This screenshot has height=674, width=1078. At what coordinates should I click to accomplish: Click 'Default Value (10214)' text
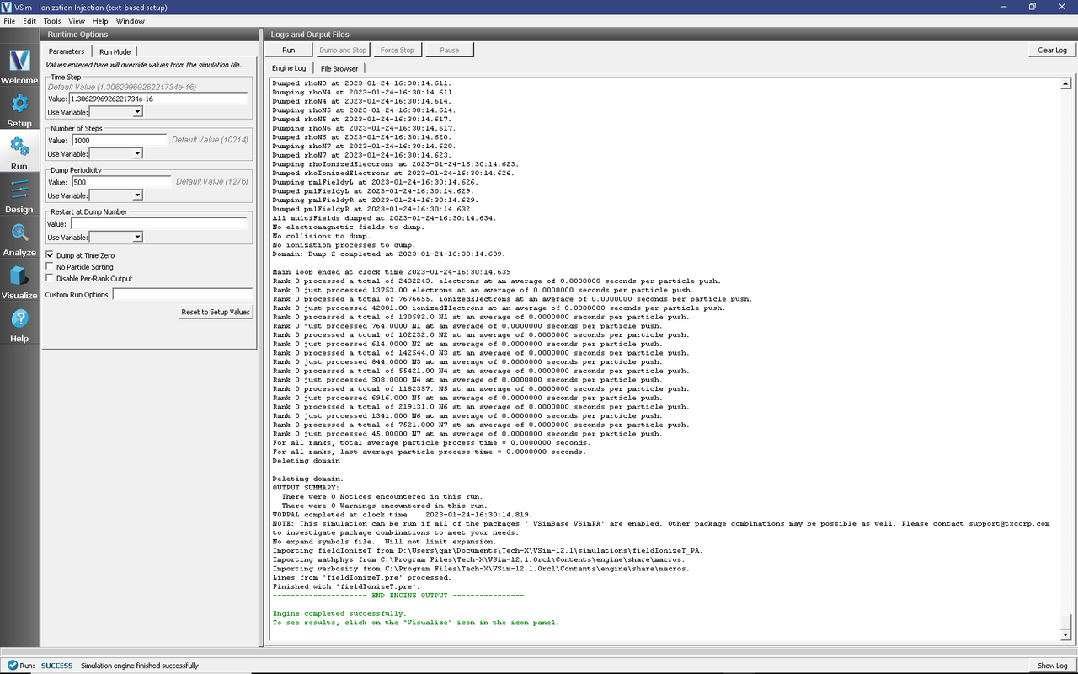click(x=210, y=141)
